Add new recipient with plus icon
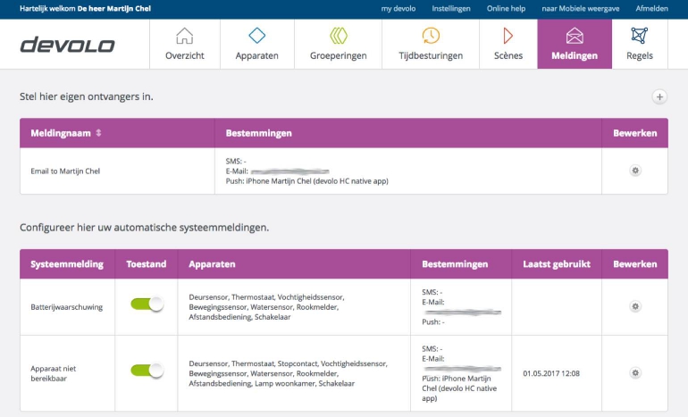The height and width of the screenshot is (417, 688). point(659,96)
